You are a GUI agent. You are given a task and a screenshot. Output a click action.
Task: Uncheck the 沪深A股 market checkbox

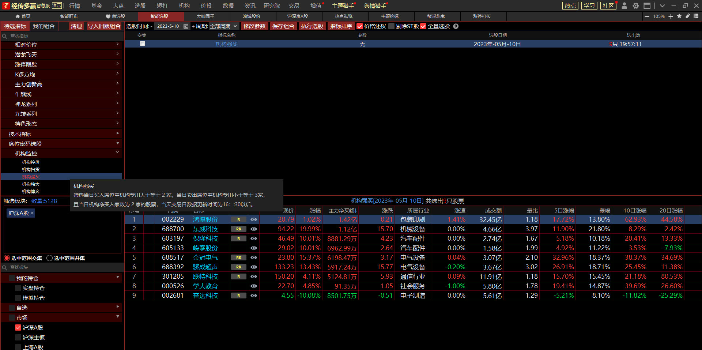pos(18,327)
